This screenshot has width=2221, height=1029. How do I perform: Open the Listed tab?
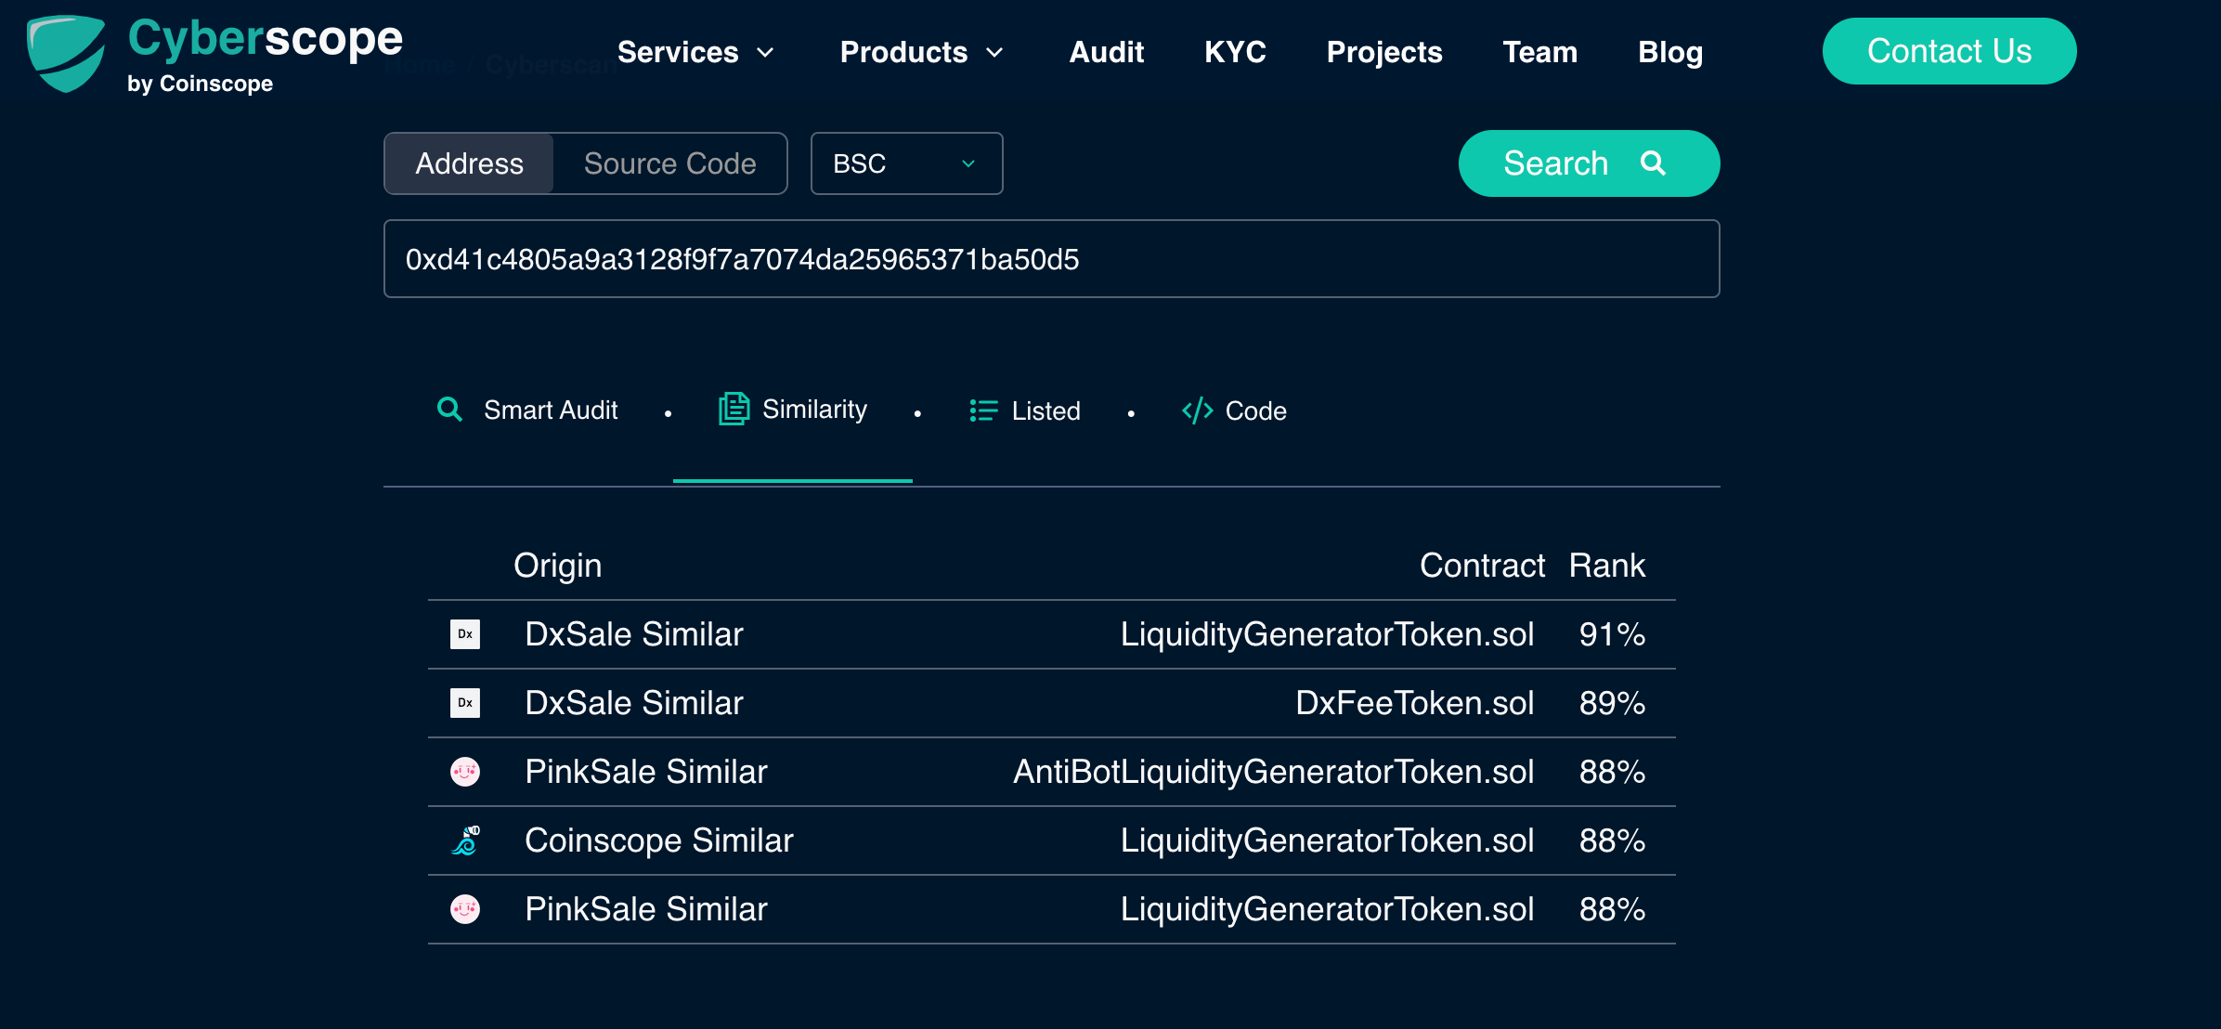1025,410
